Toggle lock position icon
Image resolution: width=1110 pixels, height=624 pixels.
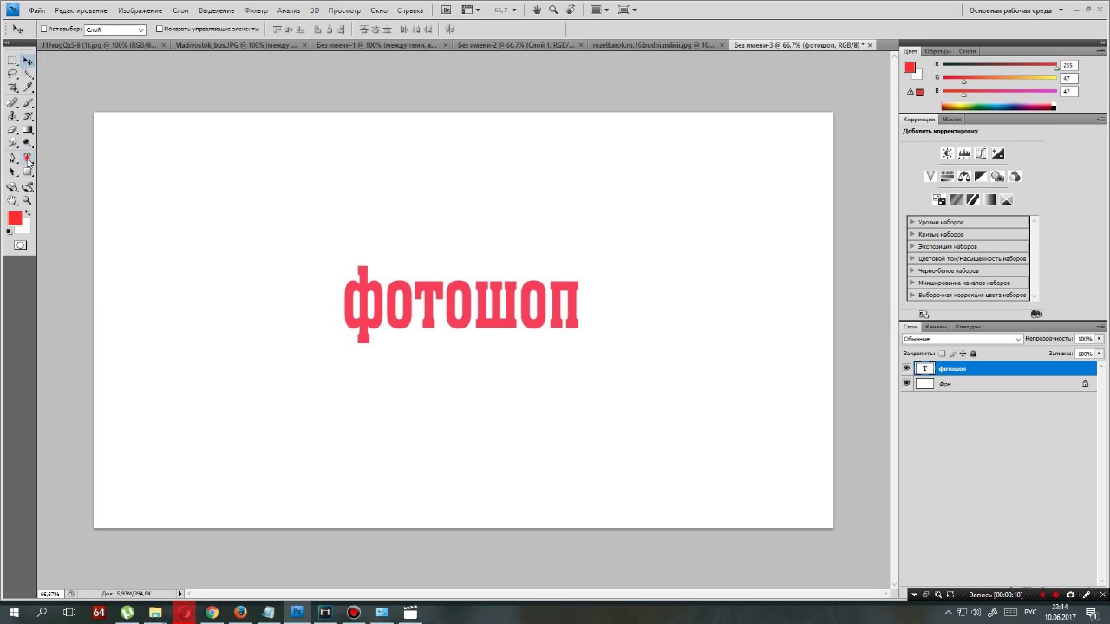(963, 354)
